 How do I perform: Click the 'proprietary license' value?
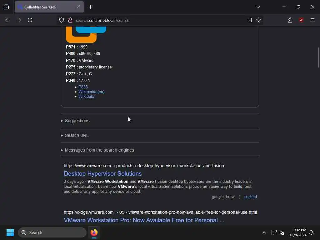(x=95, y=67)
